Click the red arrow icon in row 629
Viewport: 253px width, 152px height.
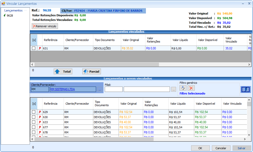click(x=40, y=112)
